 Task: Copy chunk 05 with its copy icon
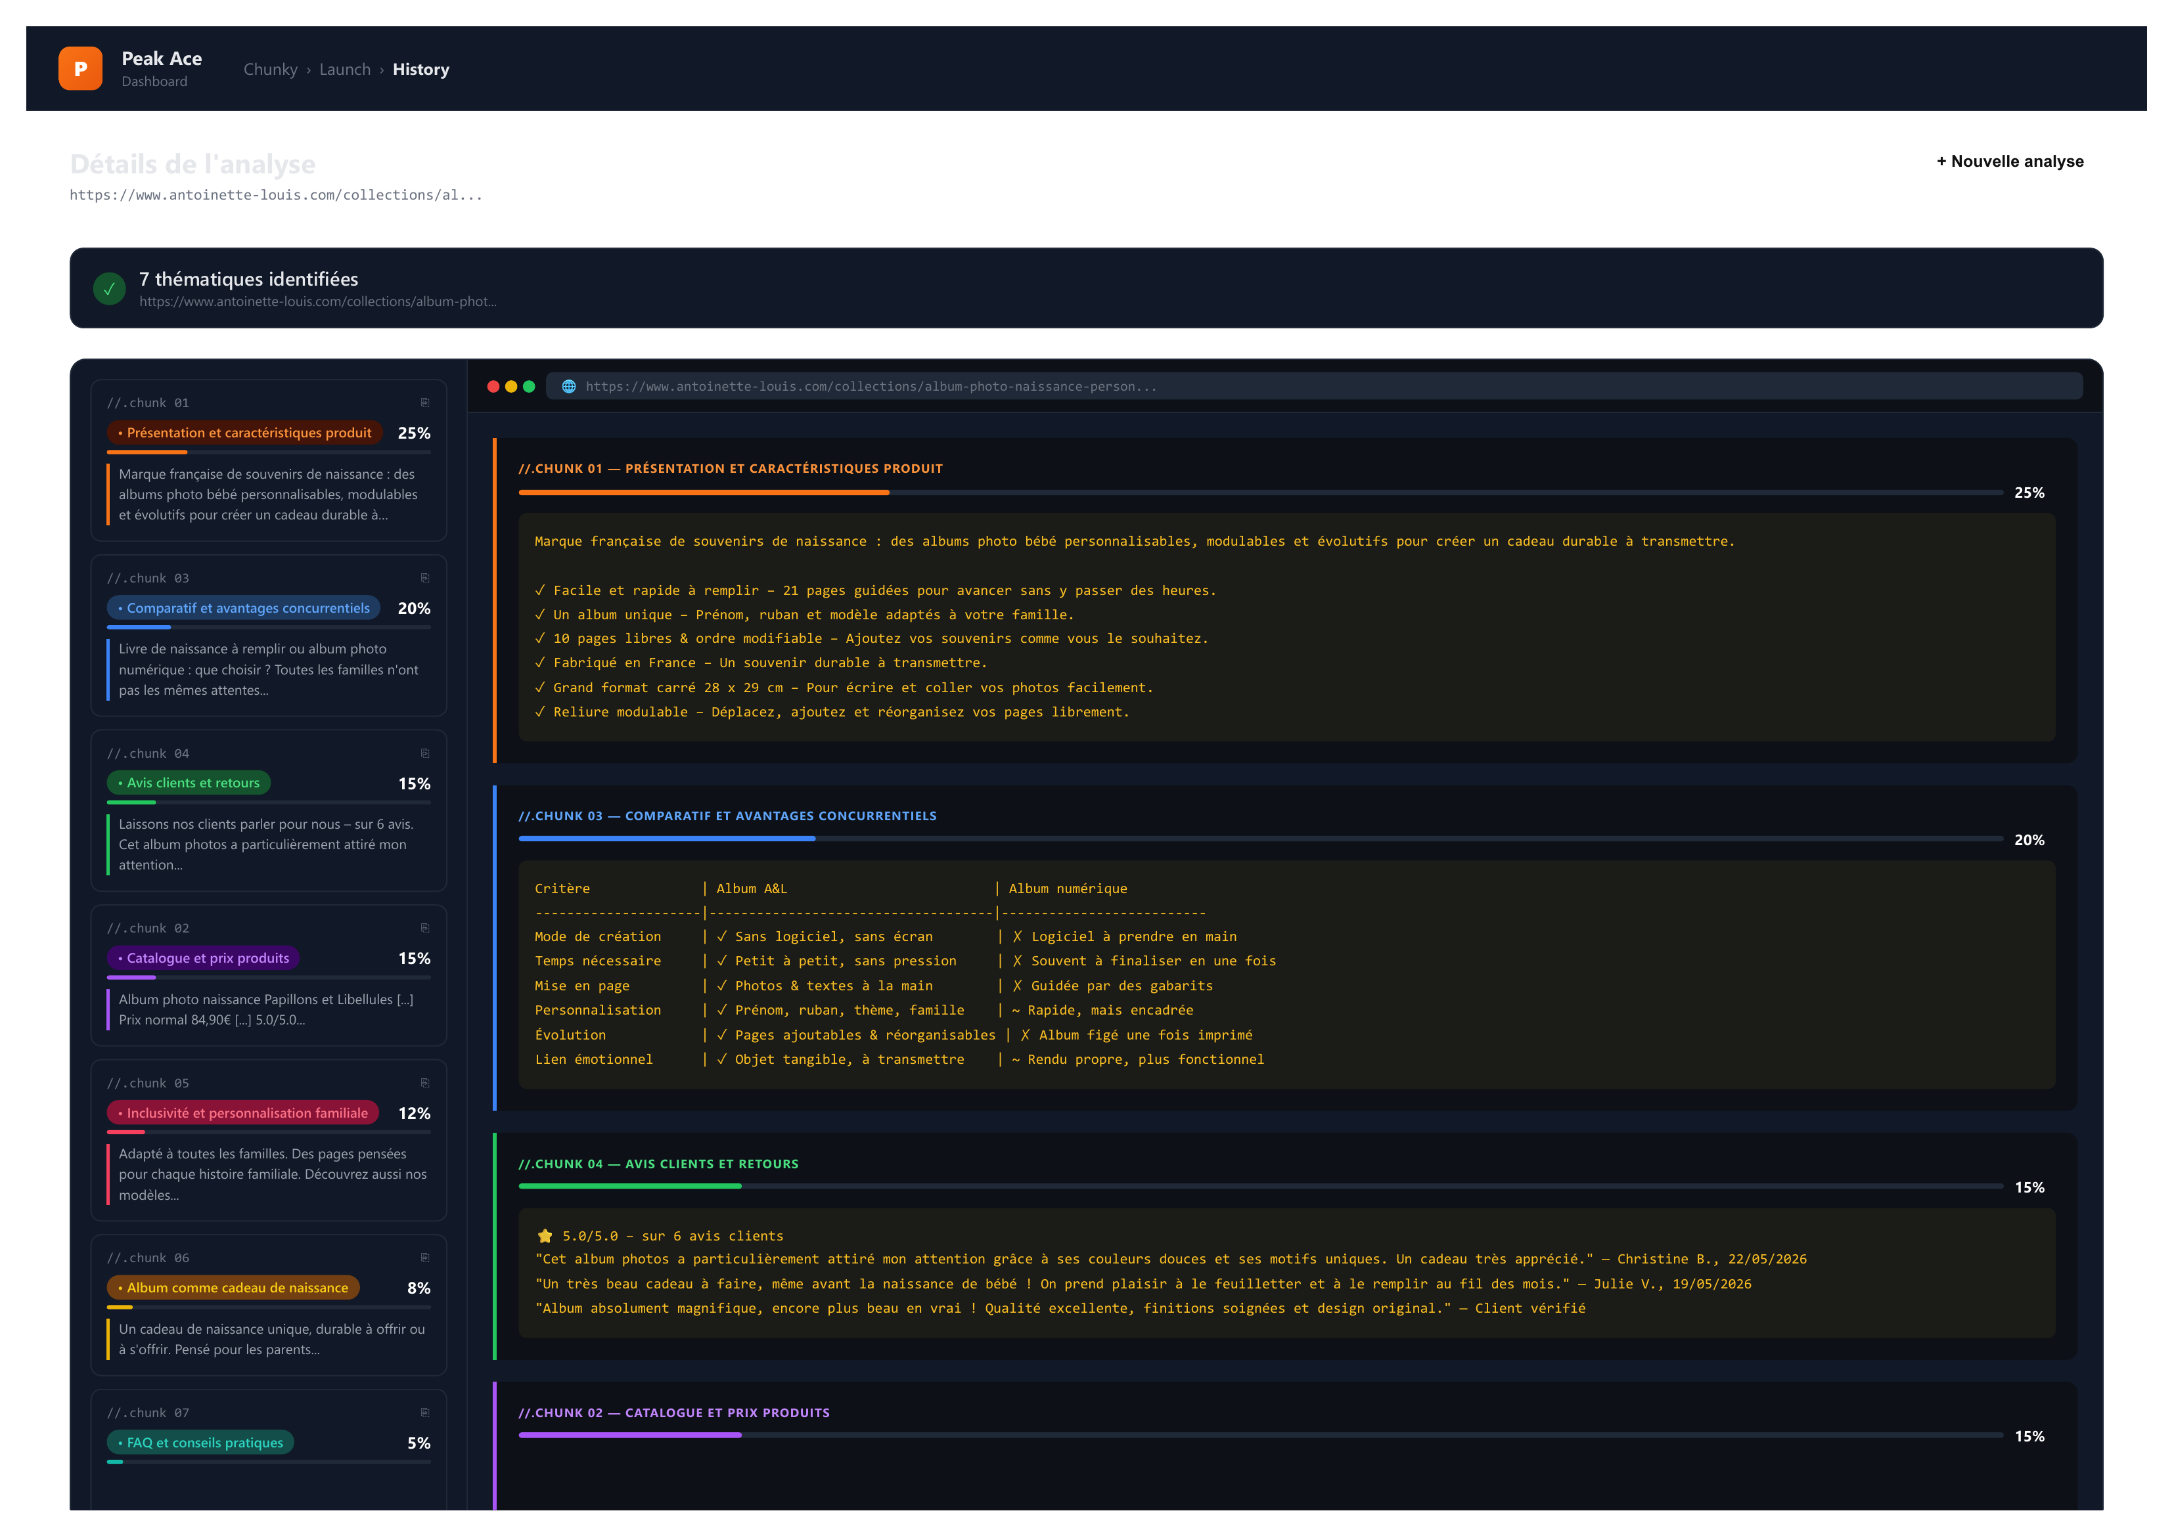point(425,1083)
